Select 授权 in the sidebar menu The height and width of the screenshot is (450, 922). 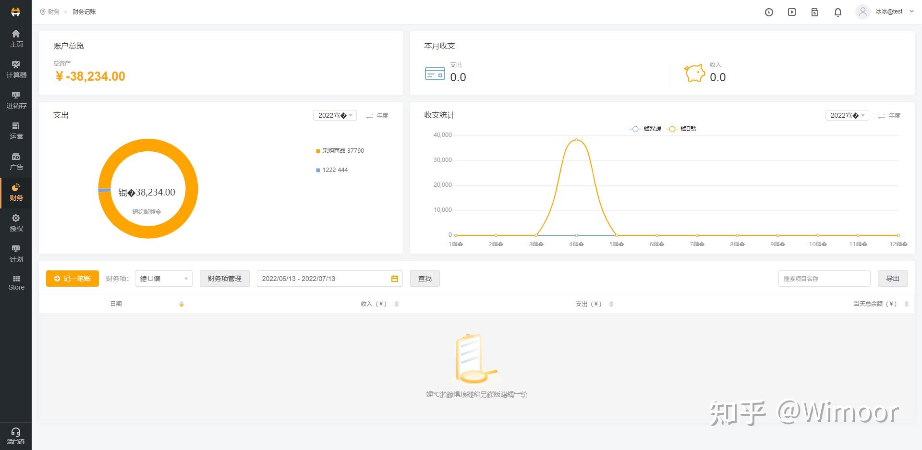tap(16, 223)
